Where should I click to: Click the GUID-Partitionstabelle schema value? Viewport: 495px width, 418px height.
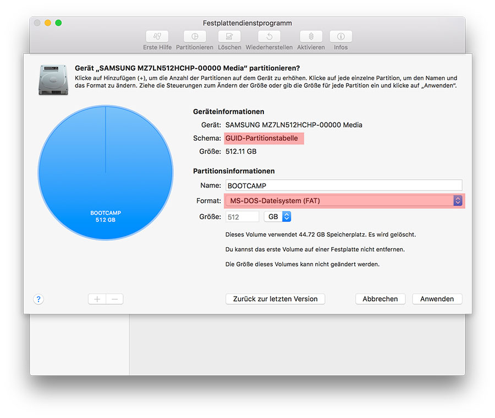pyautogui.click(x=262, y=138)
